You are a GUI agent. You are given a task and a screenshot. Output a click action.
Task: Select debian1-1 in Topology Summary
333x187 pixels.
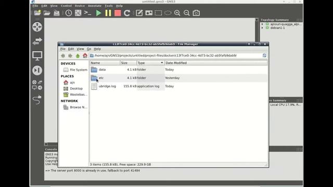(277, 28)
